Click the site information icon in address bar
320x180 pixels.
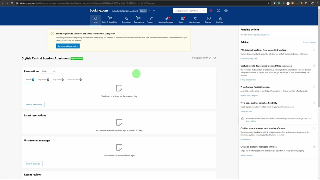click(x=17, y=3)
